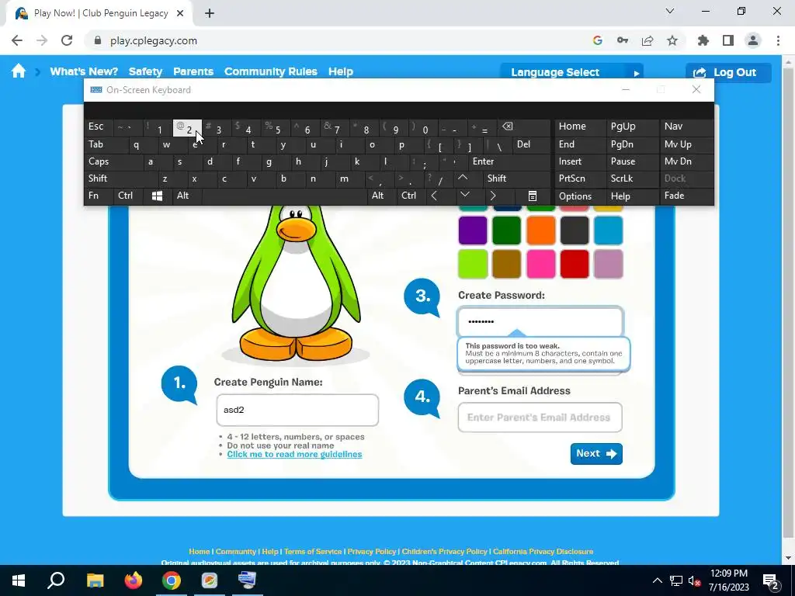The height and width of the screenshot is (596, 795).
Task: Open password manager key icon
Action: point(623,40)
